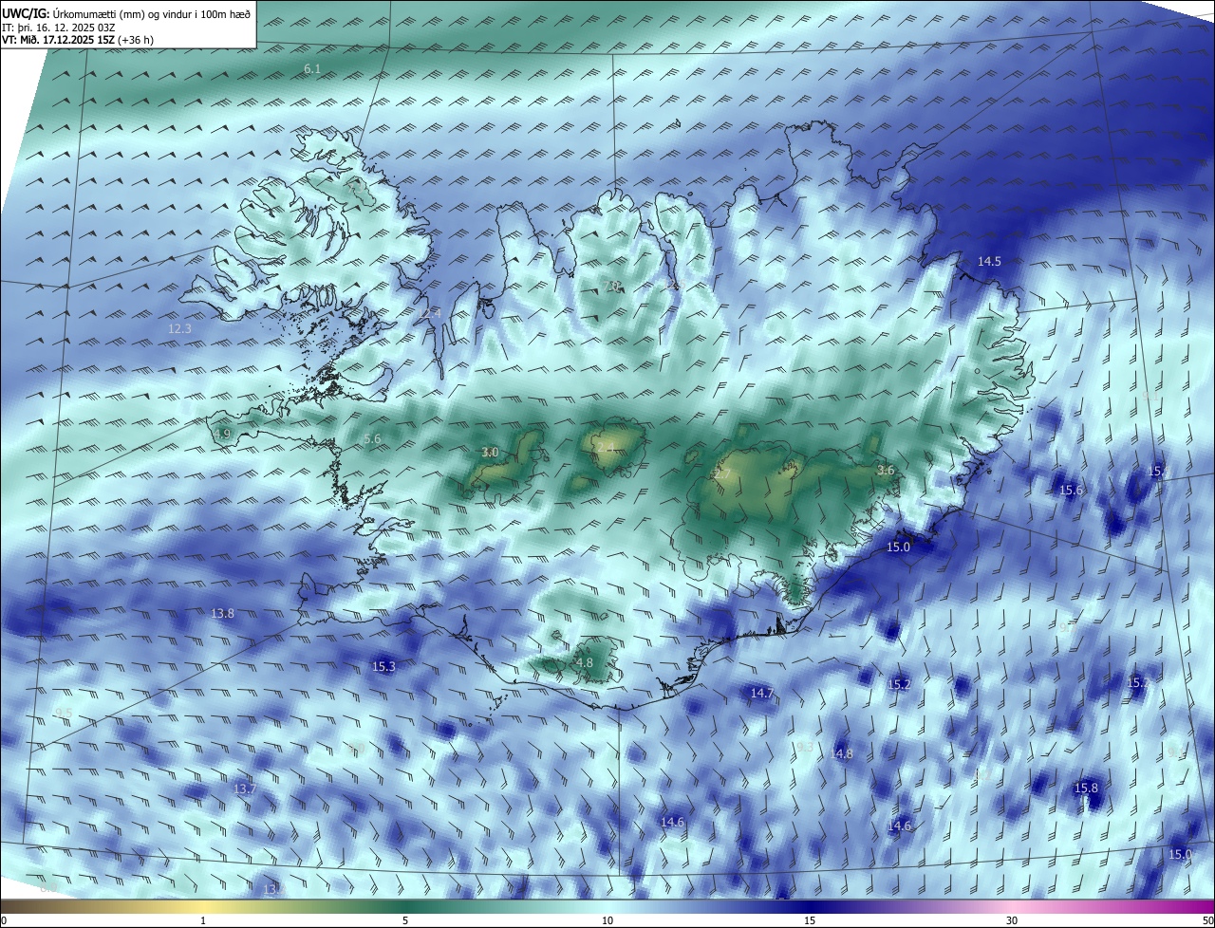Click the 12.3 value label
The width and height of the screenshot is (1215, 928).
(179, 328)
